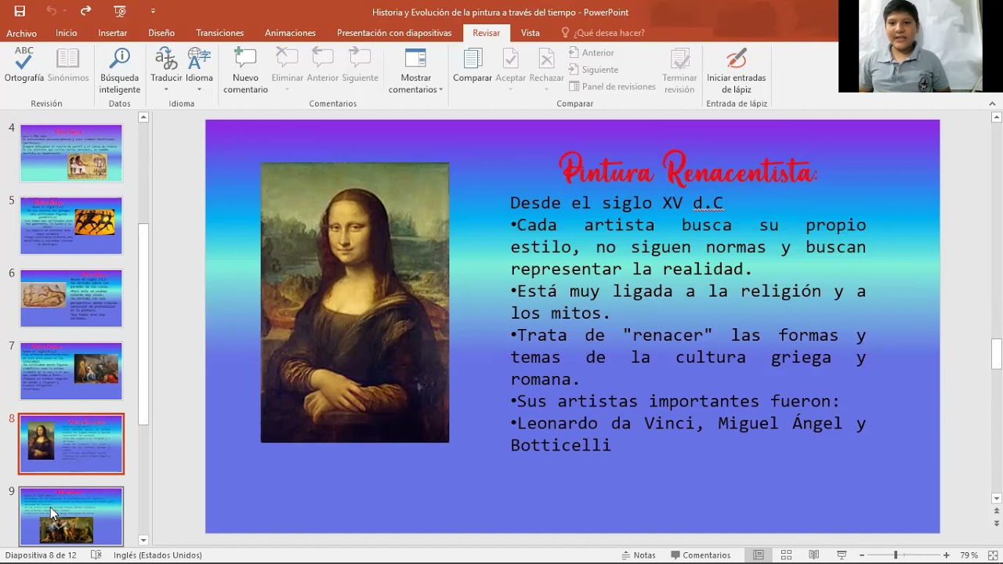The height and width of the screenshot is (564, 1003).
Task: Expand the Traducir dropdown arrow
Action: click(166, 89)
